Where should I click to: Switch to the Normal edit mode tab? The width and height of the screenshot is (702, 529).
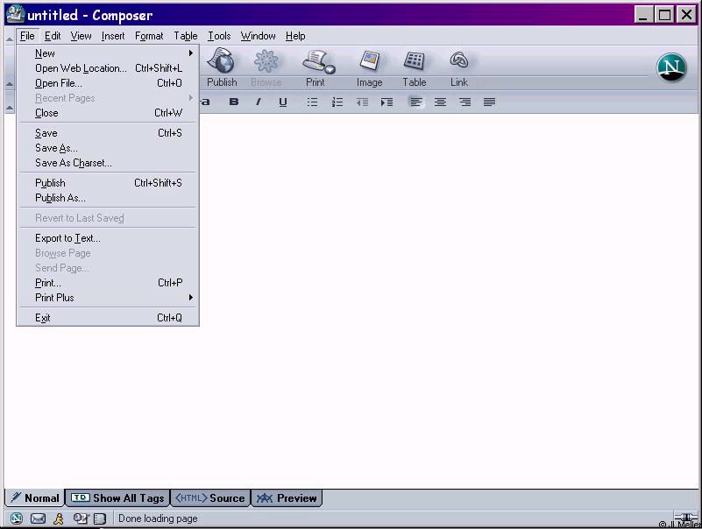35,497
